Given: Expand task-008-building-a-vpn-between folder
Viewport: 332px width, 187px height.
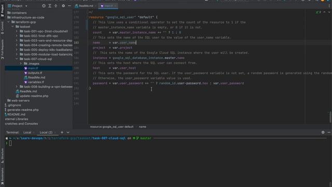Looking at the screenshot, I should (17, 87).
